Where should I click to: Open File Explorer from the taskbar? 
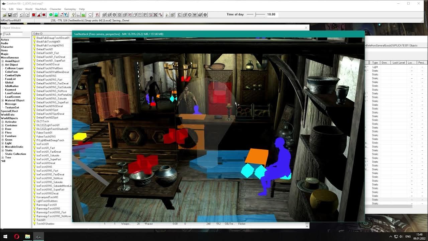pyautogui.click(x=27, y=237)
